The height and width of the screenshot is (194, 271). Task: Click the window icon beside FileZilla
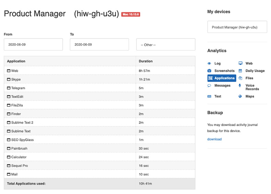(x=9, y=105)
